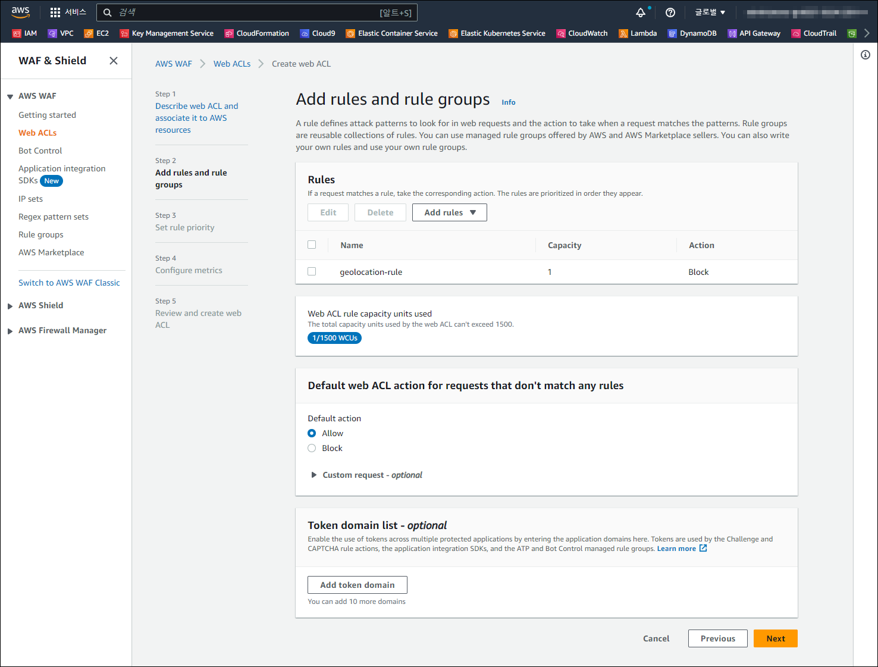Open Web ACLs in sidebar
The height and width of the screenshot is (667, 878).
click(37, 133)
